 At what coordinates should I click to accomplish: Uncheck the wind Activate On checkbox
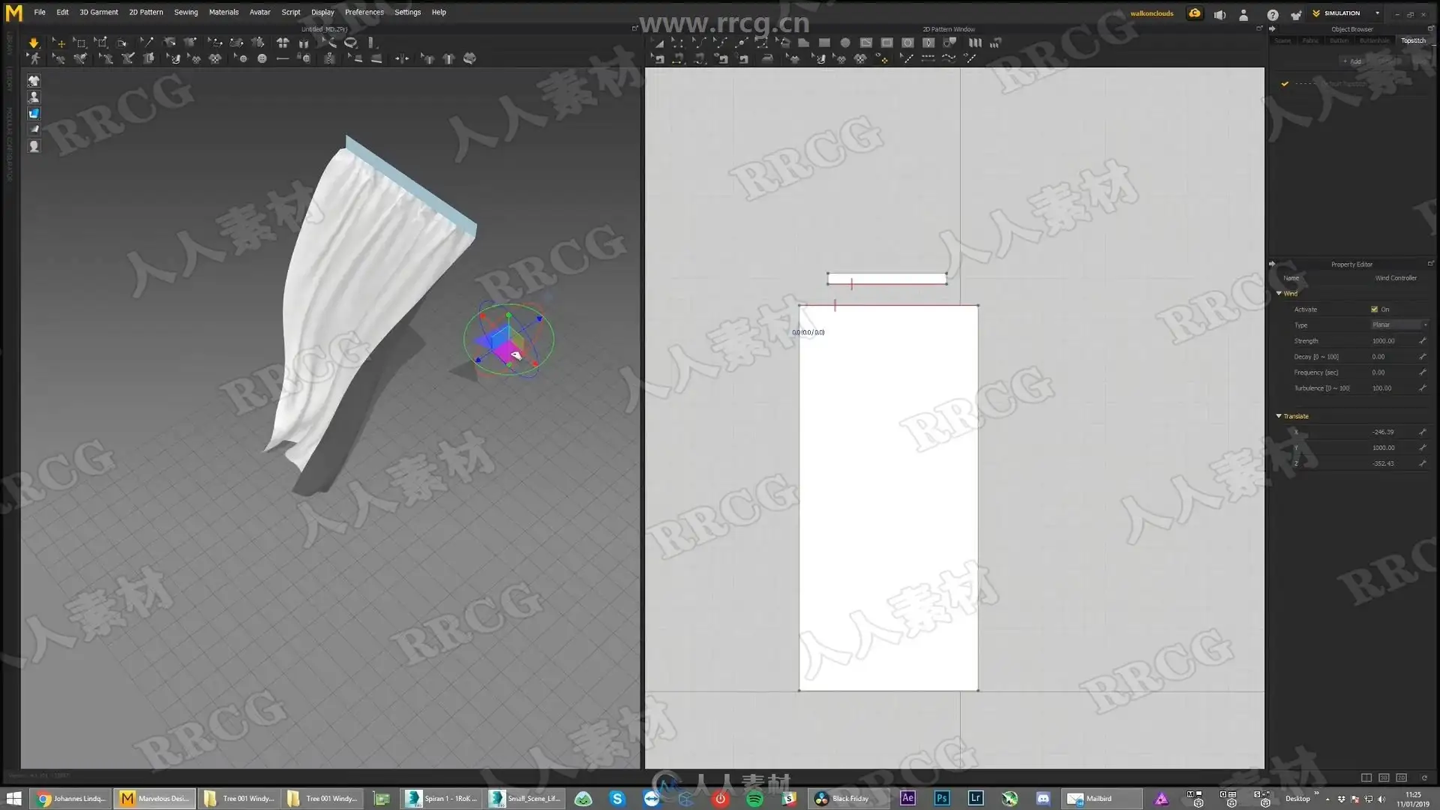[1374, 309]
